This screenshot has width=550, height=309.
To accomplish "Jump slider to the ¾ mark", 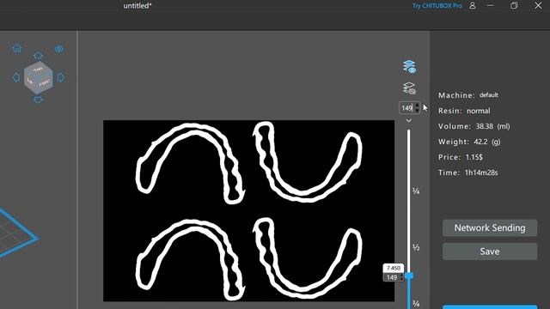I will click(416, 303).
